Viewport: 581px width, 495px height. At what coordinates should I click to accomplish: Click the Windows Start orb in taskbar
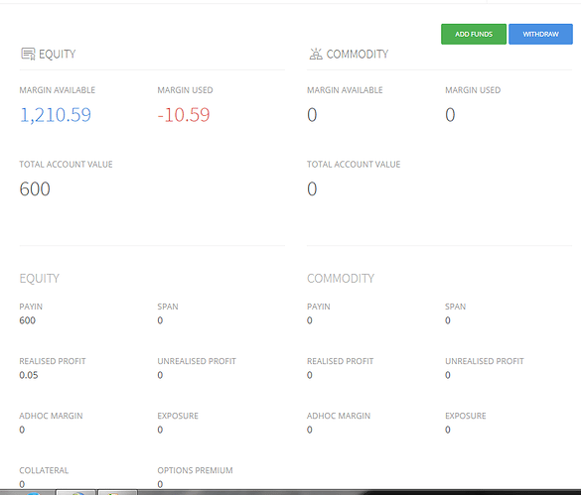pyautogui.click(x=33, y=493)
